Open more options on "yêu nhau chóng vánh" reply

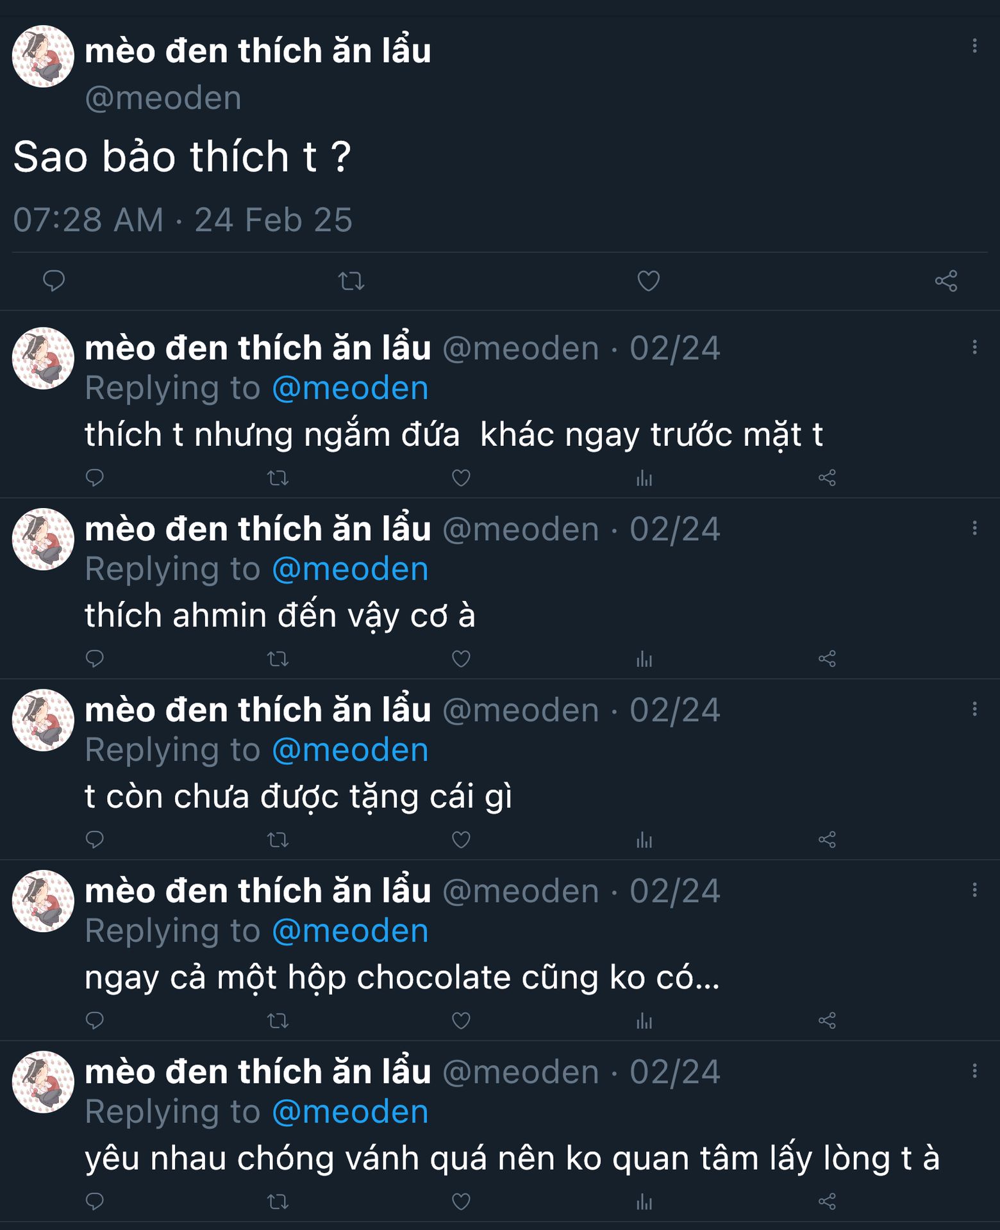point(974,1070)
